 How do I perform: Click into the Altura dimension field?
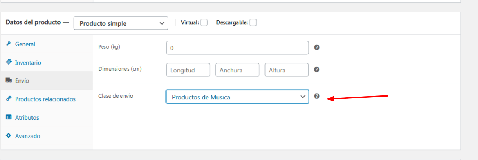[x=287, y=70]
